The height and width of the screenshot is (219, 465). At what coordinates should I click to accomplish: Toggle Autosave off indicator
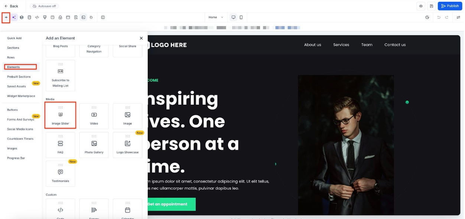[x=45, y=6]
